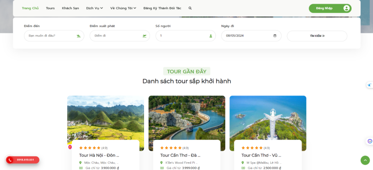The height and width of the screenshot is (170, 373).
Task: Click the person icon in passenger count field
Action: click(211, 36)
